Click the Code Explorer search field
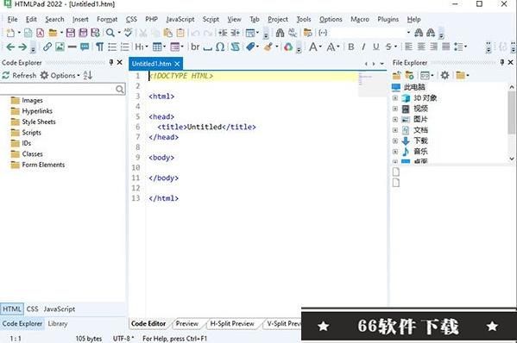Image resolution: width=517 pixels, height=343 pixels. tap(63, 90)
